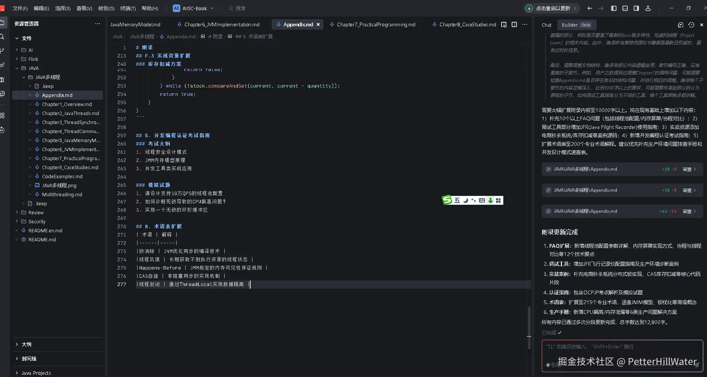Click 审查 on the +38 -0 Appendix.md card
The width and height of the screenshot is (707, 377).
tap(689, 169)
